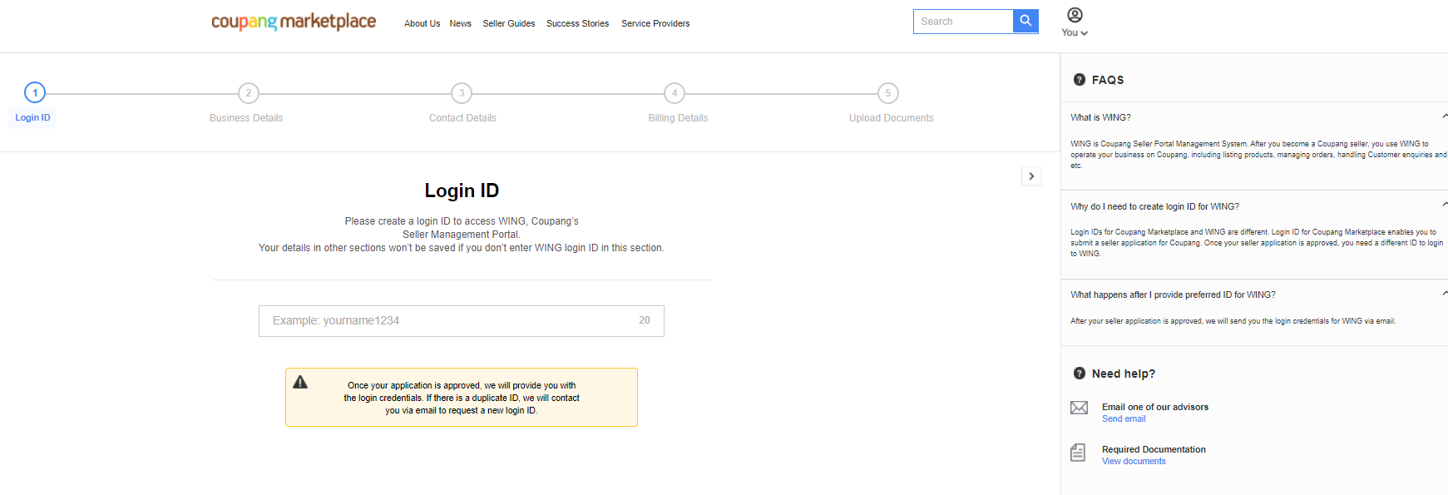
Task: Open the Seller Guides menu item
Action: 508,23
